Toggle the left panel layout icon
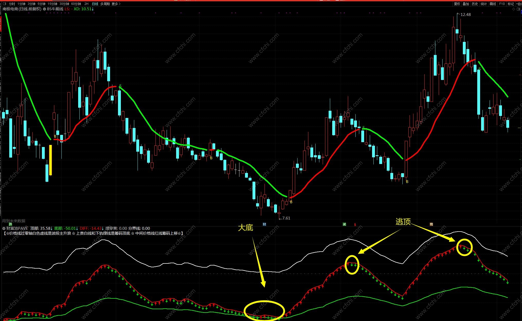This screenshot has height=321, width=522. (x=5, y=4)
